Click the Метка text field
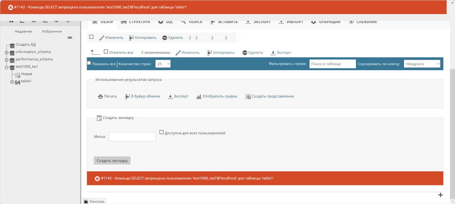 point(132,137)
